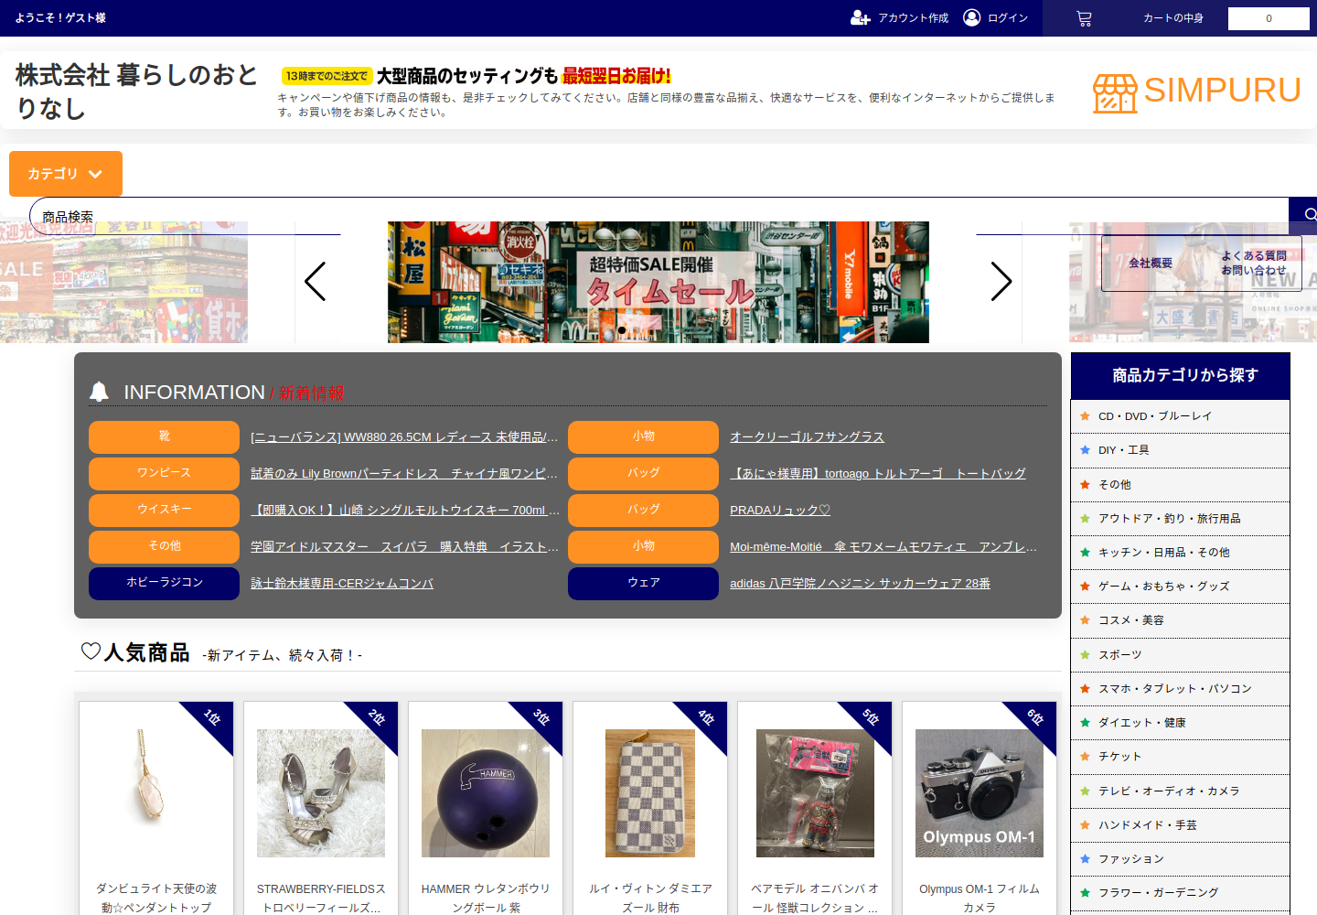Open the ルイ・ヴィトン ダミエ wallet thumbnail
1317x915 pixels.
(x=650, y=793)
